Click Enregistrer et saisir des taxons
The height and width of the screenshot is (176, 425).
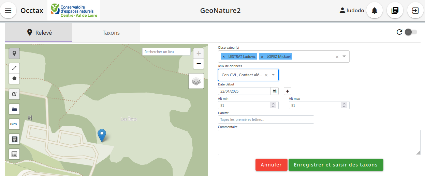tap(336, 165)
